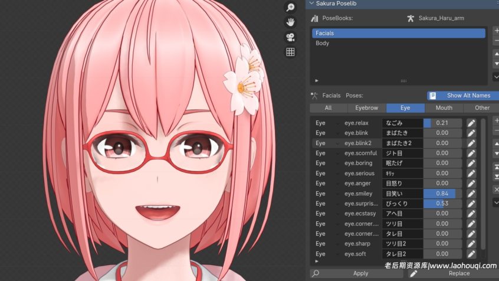Select the Facials posebook
The image size is (499, 281).
click(399, 33)
